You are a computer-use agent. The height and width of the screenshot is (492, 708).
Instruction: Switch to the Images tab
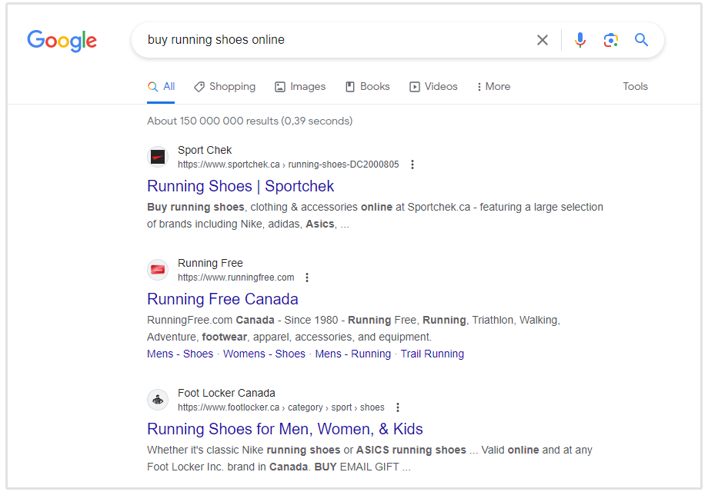[300, 87]
